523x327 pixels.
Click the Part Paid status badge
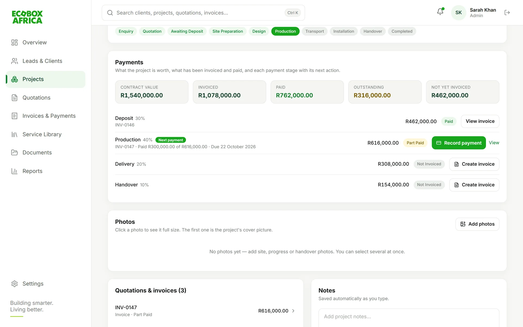click(x=415, y=143)
